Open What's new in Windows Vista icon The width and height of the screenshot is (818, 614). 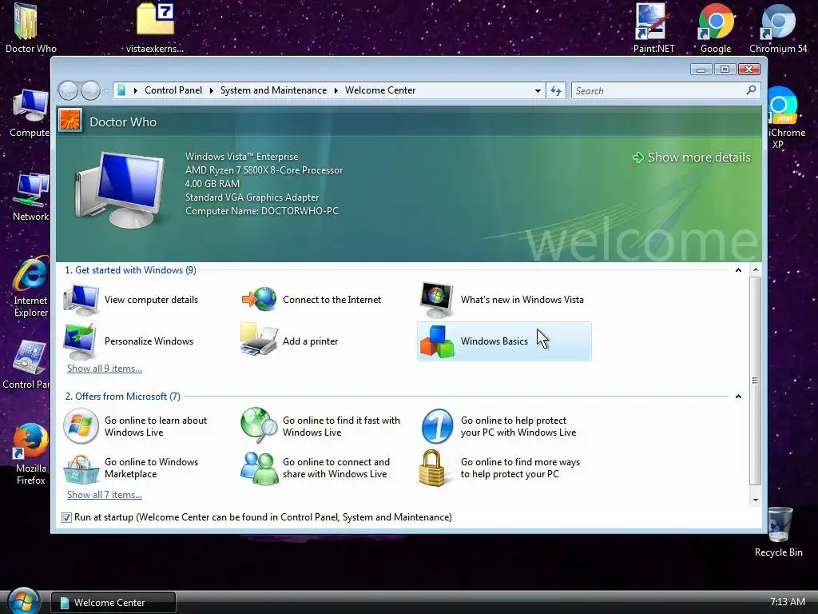click(437, 300)
